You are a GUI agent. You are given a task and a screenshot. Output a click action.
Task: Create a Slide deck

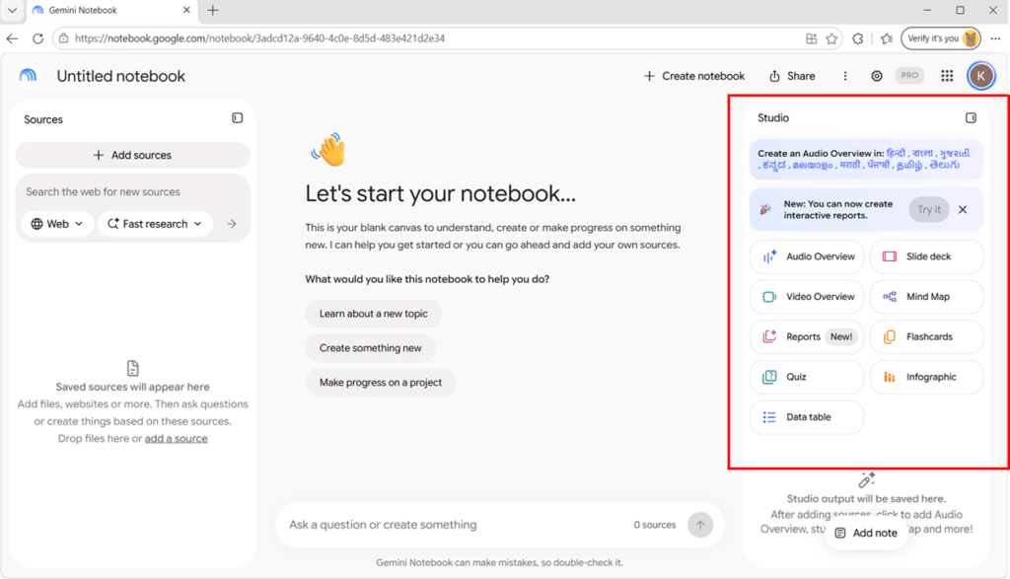pyautogui.click(x=926, y=256)
